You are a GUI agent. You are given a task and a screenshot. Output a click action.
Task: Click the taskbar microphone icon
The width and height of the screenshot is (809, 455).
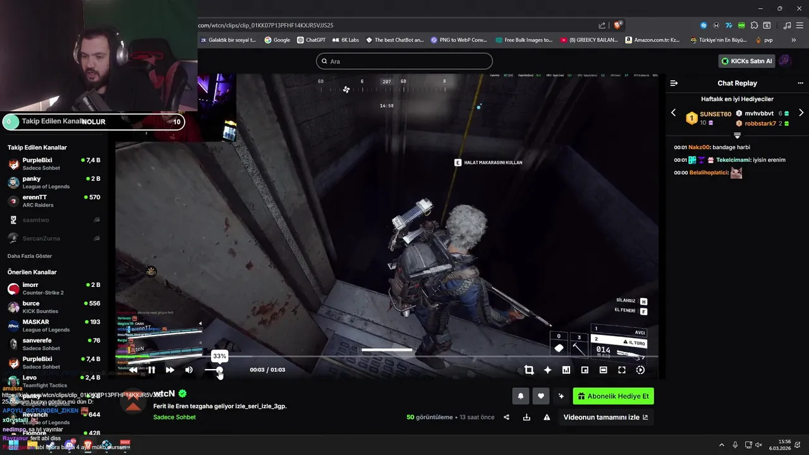[x=735, y=445]
